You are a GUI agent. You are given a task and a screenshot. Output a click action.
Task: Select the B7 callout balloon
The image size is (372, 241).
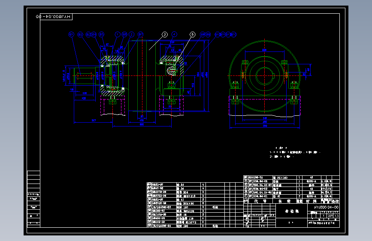(140, 34)
